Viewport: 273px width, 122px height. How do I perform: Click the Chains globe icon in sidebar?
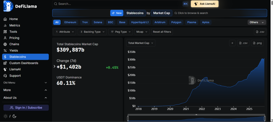click(5, 44)
